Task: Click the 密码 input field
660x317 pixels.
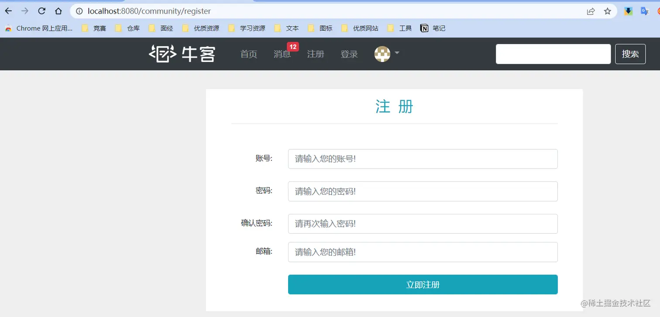Action: 423,191
